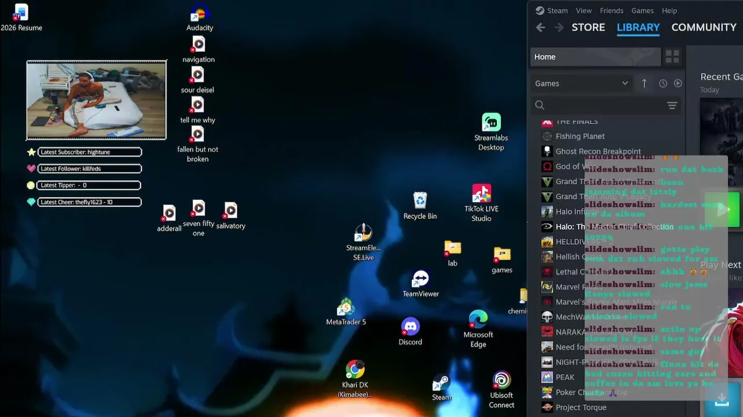The width and height of the screenshot is (743, 417).
Task: Open the Friends menu in Steam
Action: point(612,10)
